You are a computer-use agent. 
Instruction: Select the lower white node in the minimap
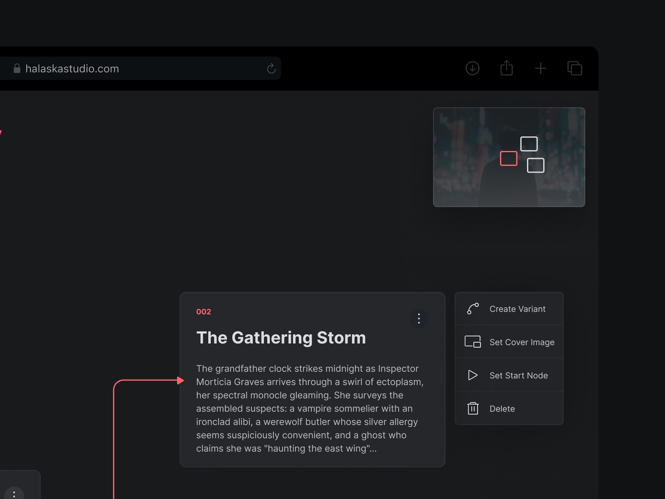[x=536, y=166]
